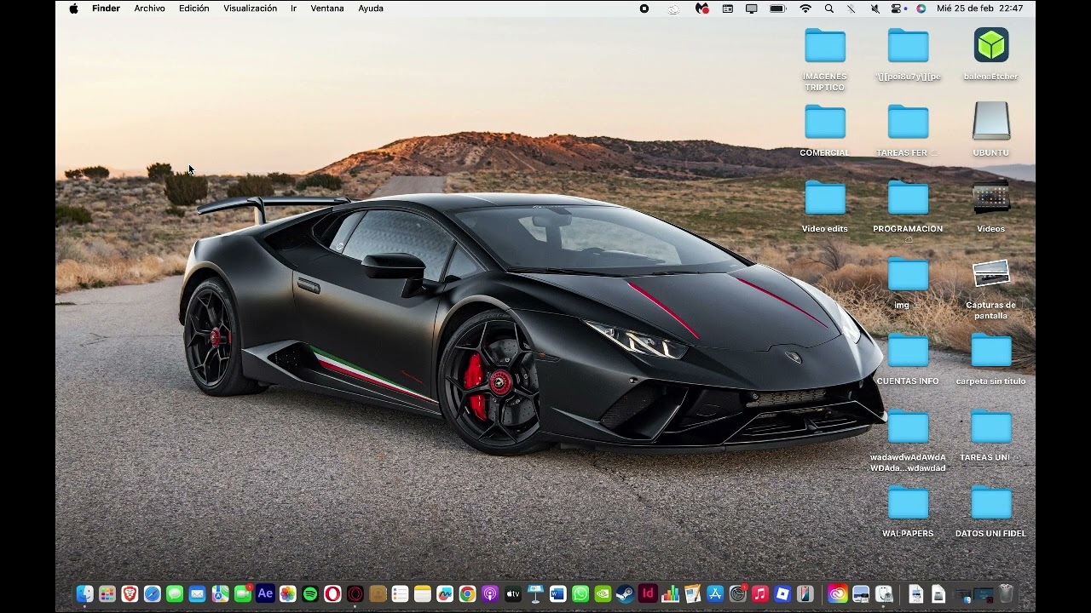Open Siri from the menu bar

tap(921, 9)
